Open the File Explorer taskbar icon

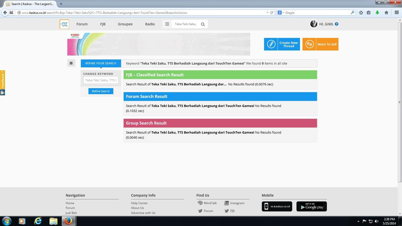(53, 221)
